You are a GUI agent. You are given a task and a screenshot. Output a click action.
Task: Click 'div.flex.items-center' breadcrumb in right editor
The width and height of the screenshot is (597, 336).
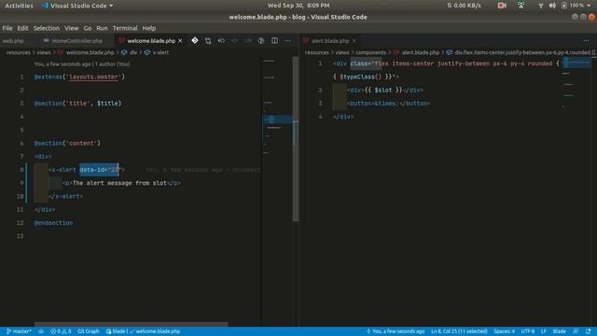click(524, 52)
